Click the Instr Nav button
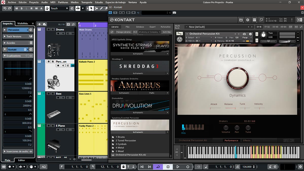Viewport: 304px width, 171px height. point(167,32)
